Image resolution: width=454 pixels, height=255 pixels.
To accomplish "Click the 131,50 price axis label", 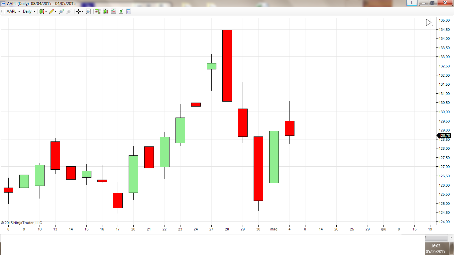I will pos(445,84).
